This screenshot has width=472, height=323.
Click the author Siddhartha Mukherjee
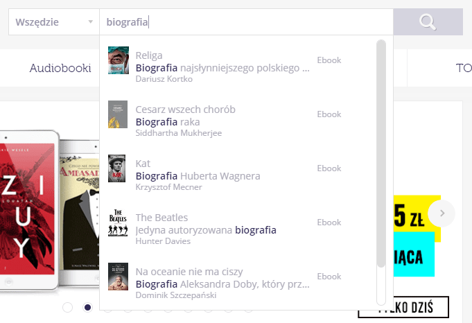(x=179, y=133)
